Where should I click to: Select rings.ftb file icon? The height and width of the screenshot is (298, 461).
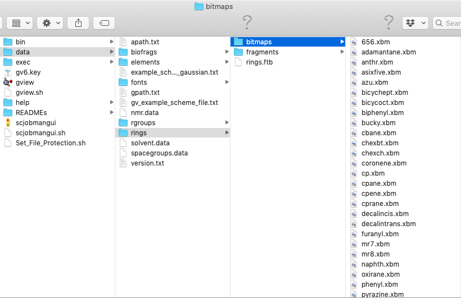[x=238, y=62]
